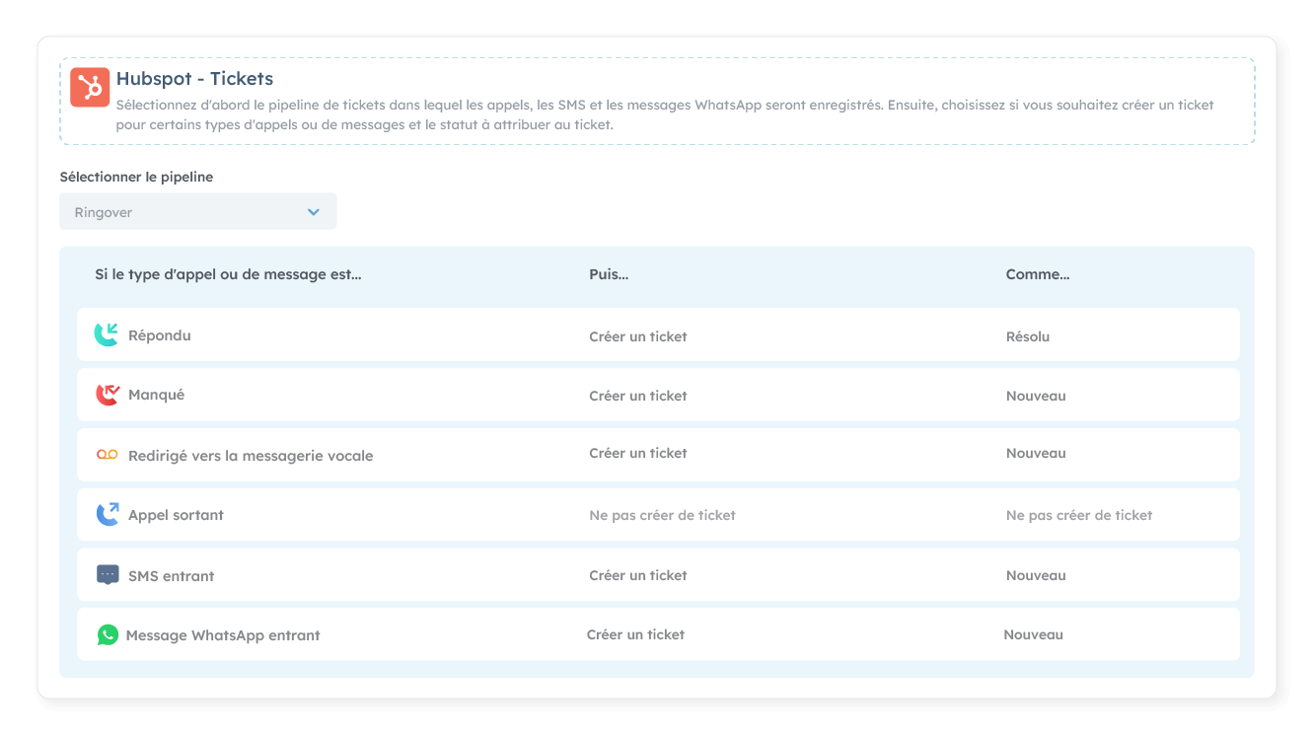Change the Répondu action 'Créer un ticket'

[638, 336]
